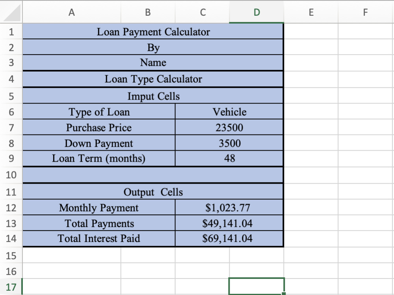Viewport: 394px width, 295px height.
Task: Click the 'Loan Term (months)' label cell
Action: click(99, 159)
